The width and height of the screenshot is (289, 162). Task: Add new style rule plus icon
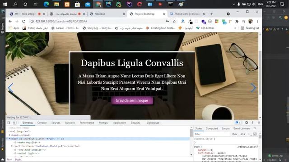click(x=249, y=134)
